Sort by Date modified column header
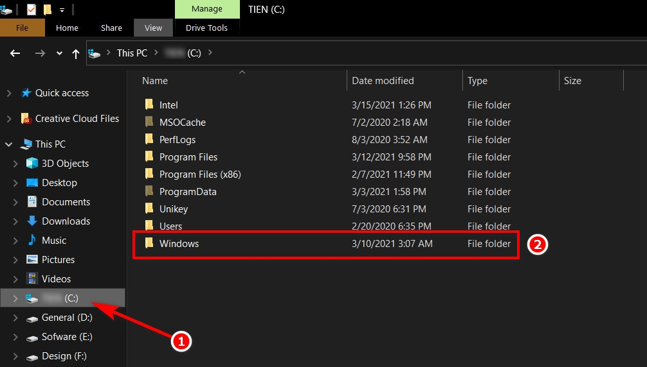Image resolution: width=647 pixels, height=367 pixels. [x=383, y=81]
